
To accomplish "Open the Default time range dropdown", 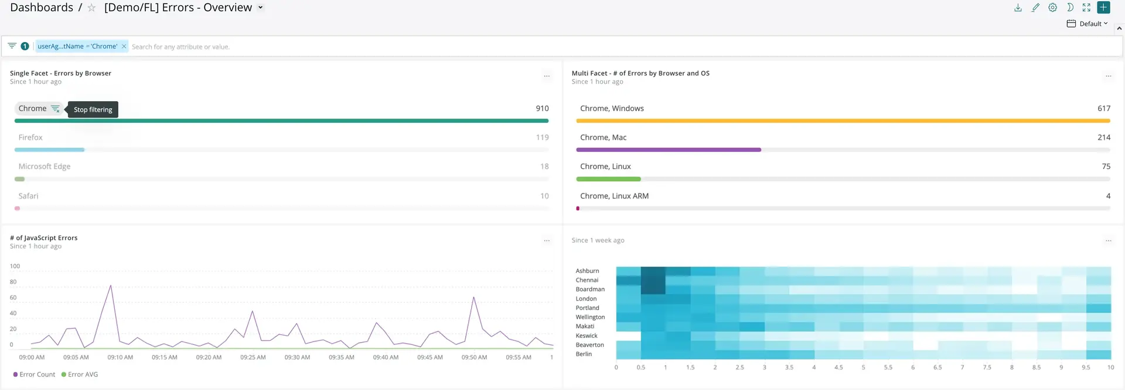I will pyautogui.click(x=1093, y=24).
